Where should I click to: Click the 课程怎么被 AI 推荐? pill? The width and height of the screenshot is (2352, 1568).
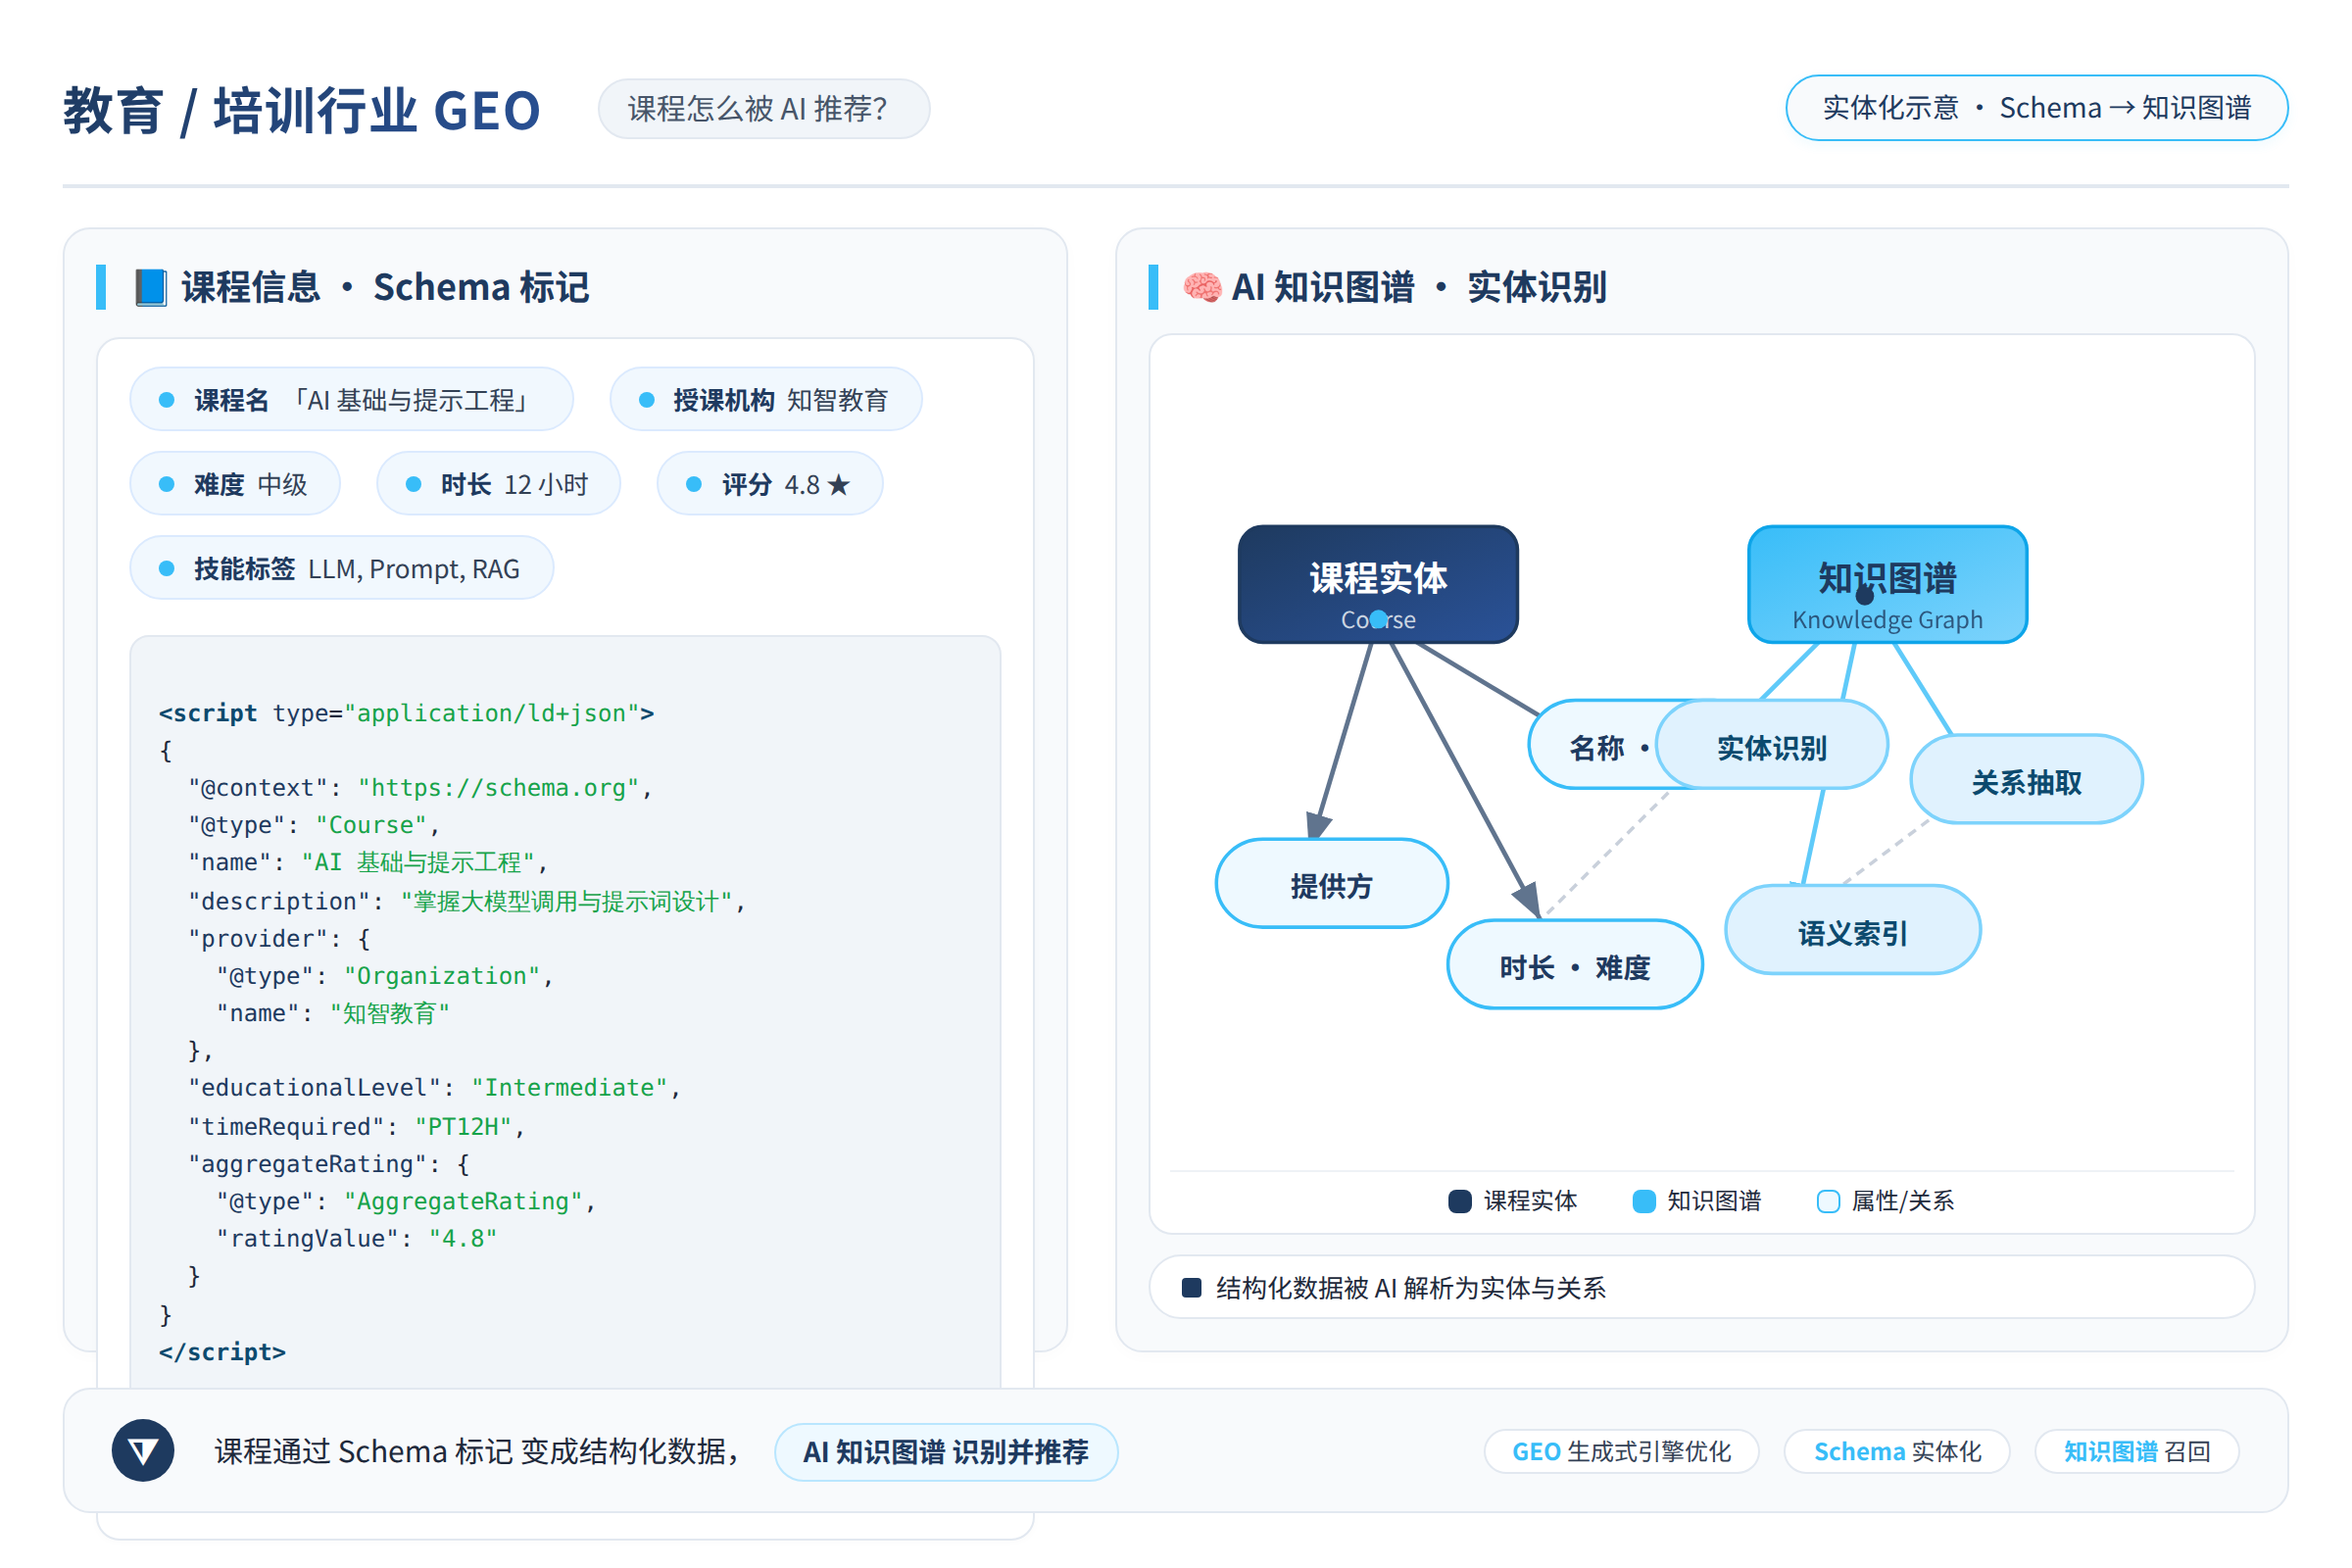[x=764, y=109]
